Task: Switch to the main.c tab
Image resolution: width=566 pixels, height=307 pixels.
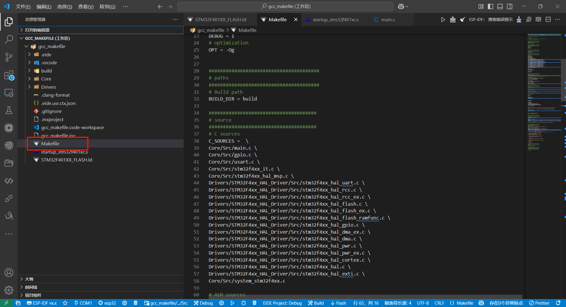Action: (x=388, y=19)
